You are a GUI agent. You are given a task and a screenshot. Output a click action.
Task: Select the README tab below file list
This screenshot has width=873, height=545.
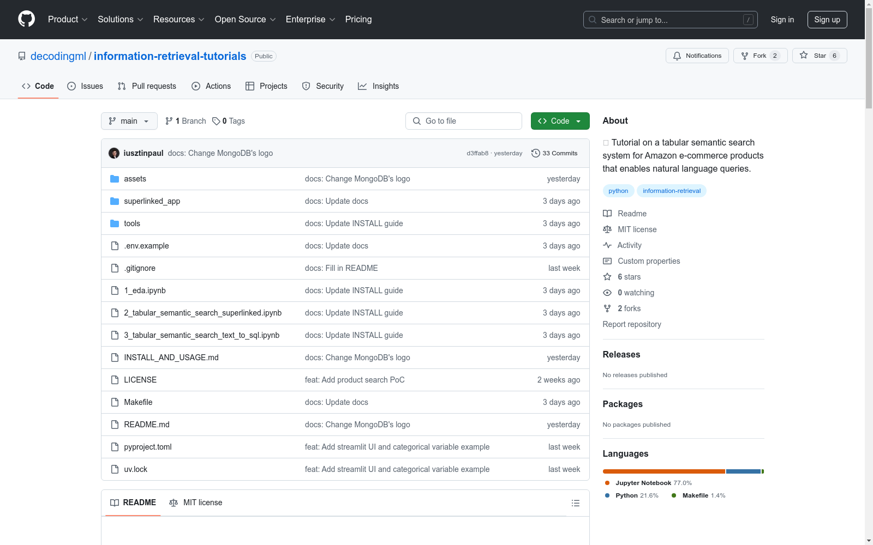point(133,502)
